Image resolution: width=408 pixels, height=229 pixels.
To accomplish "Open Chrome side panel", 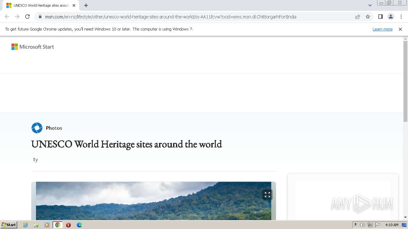I will point(380,17).
